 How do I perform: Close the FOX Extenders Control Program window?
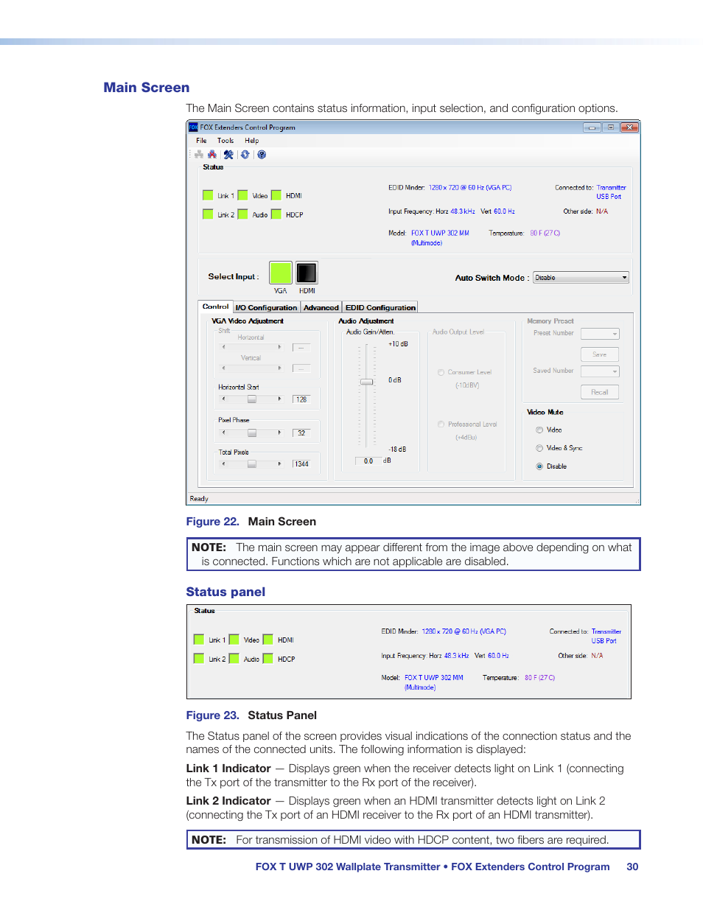[x=629, y=127]
